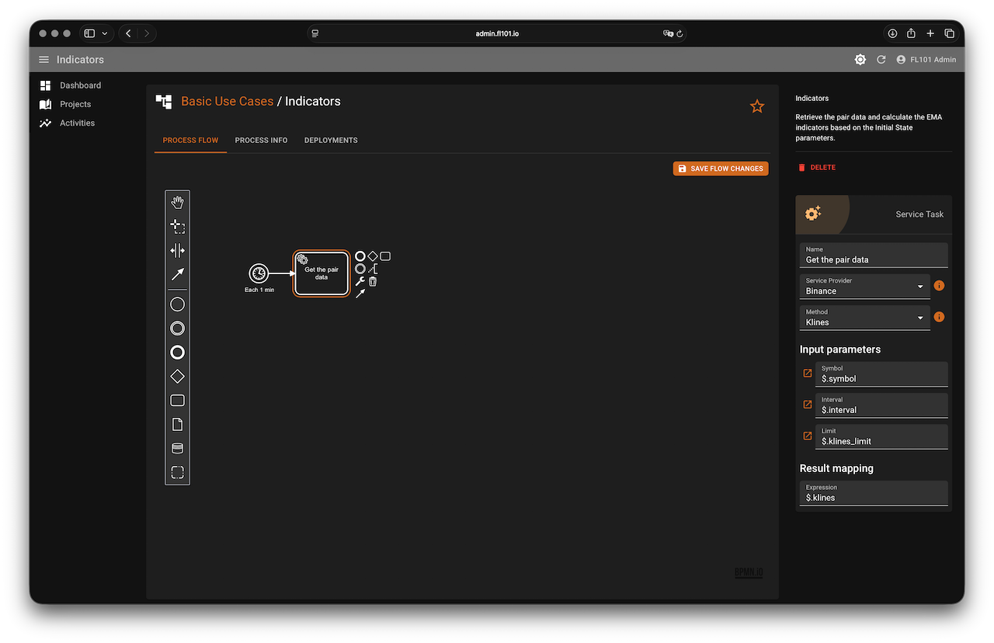Activate the hand tool in the palette

click(177, 203)
